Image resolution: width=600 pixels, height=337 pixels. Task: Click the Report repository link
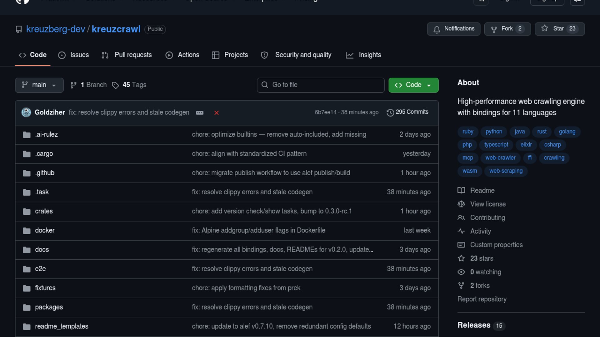click(482, 299)
